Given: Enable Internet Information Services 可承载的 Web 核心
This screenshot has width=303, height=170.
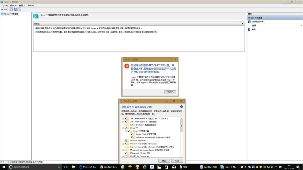Looking at the screenshot, I should tap(126, 147).
